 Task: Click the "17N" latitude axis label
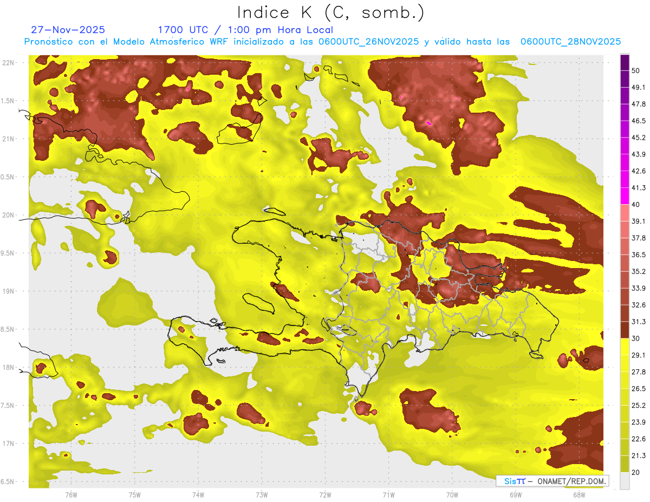coord(8,444)
